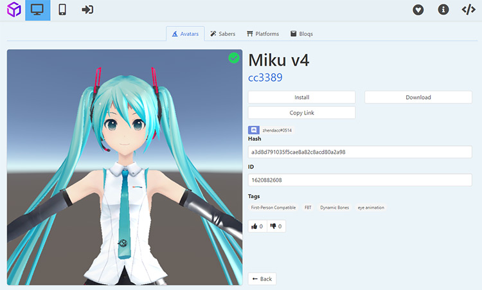This screenshot has width=482, height=290.
Task: Switch to the Sabers tab
Action: (x=223, y=34)
